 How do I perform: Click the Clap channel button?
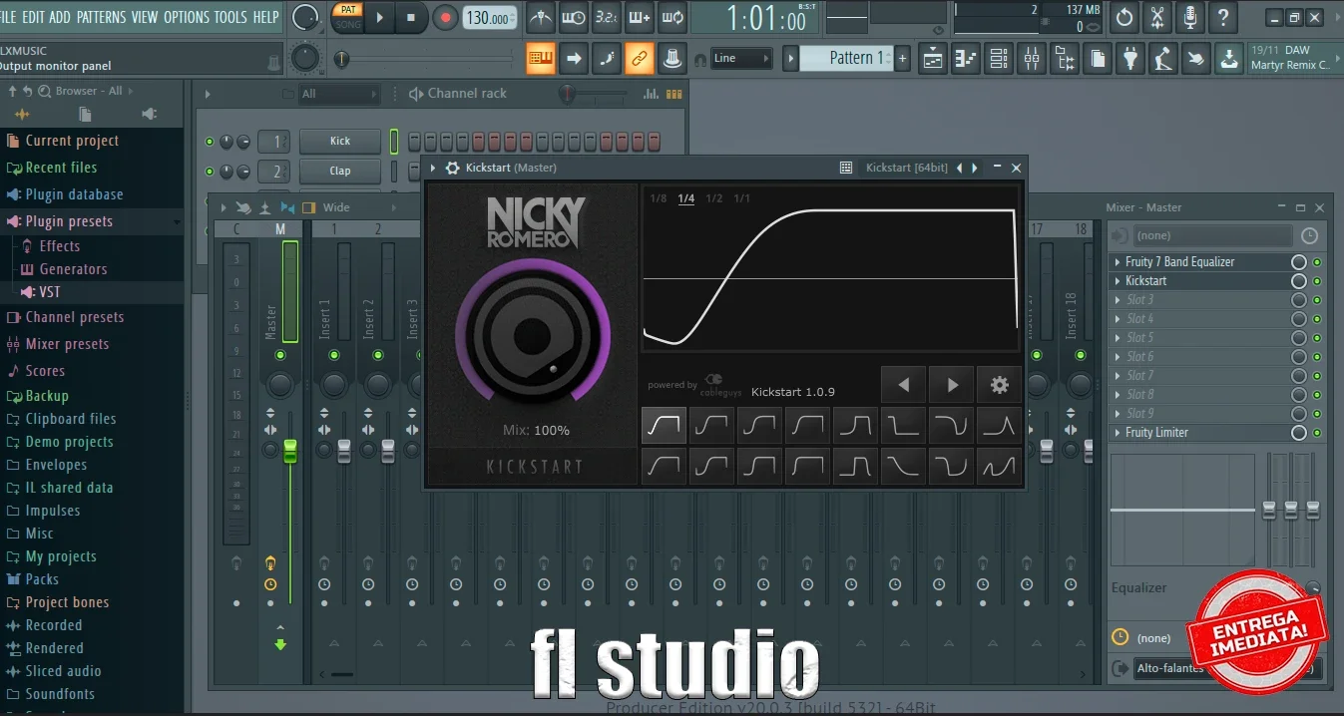coord(340,172)
